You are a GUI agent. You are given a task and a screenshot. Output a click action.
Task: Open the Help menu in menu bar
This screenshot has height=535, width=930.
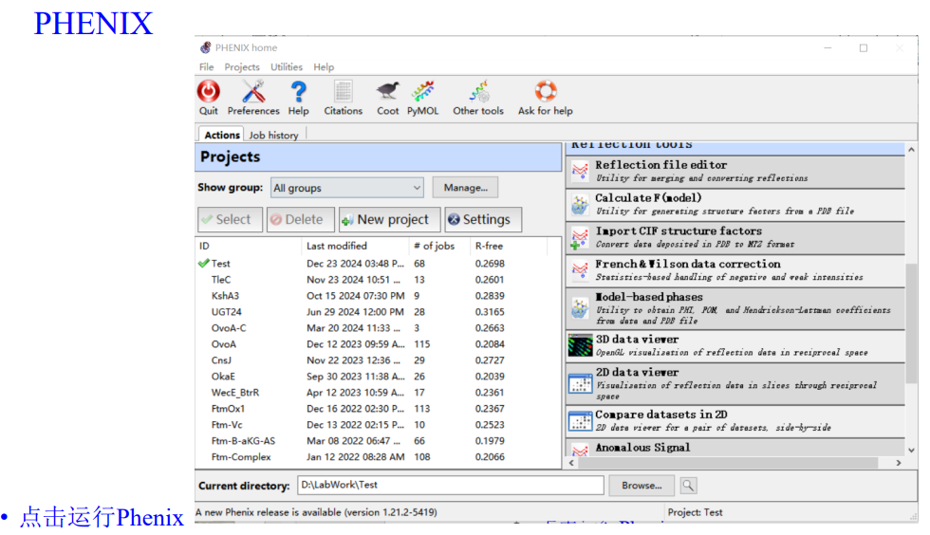point(324,67)
